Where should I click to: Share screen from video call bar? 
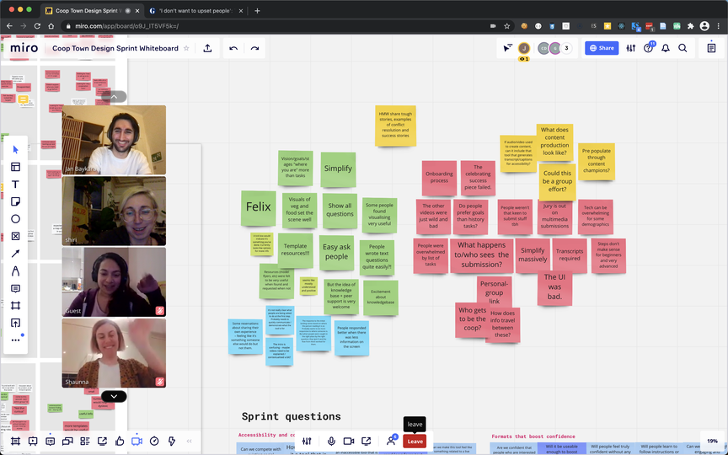click(x=367, y=441)
